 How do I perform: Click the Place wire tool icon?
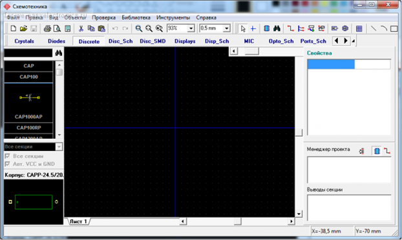[x=290, y=28]
